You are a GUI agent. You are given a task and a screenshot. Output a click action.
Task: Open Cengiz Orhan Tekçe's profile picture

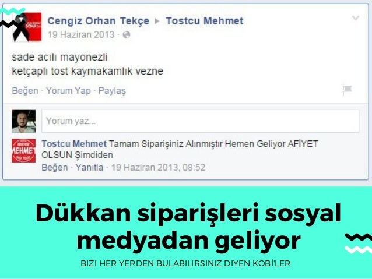pyautogui.click(x=27, y=27)
